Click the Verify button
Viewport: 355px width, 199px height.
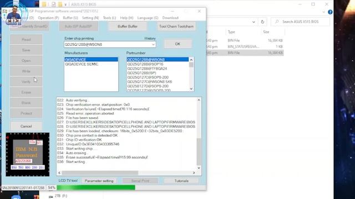click(26, 82)
